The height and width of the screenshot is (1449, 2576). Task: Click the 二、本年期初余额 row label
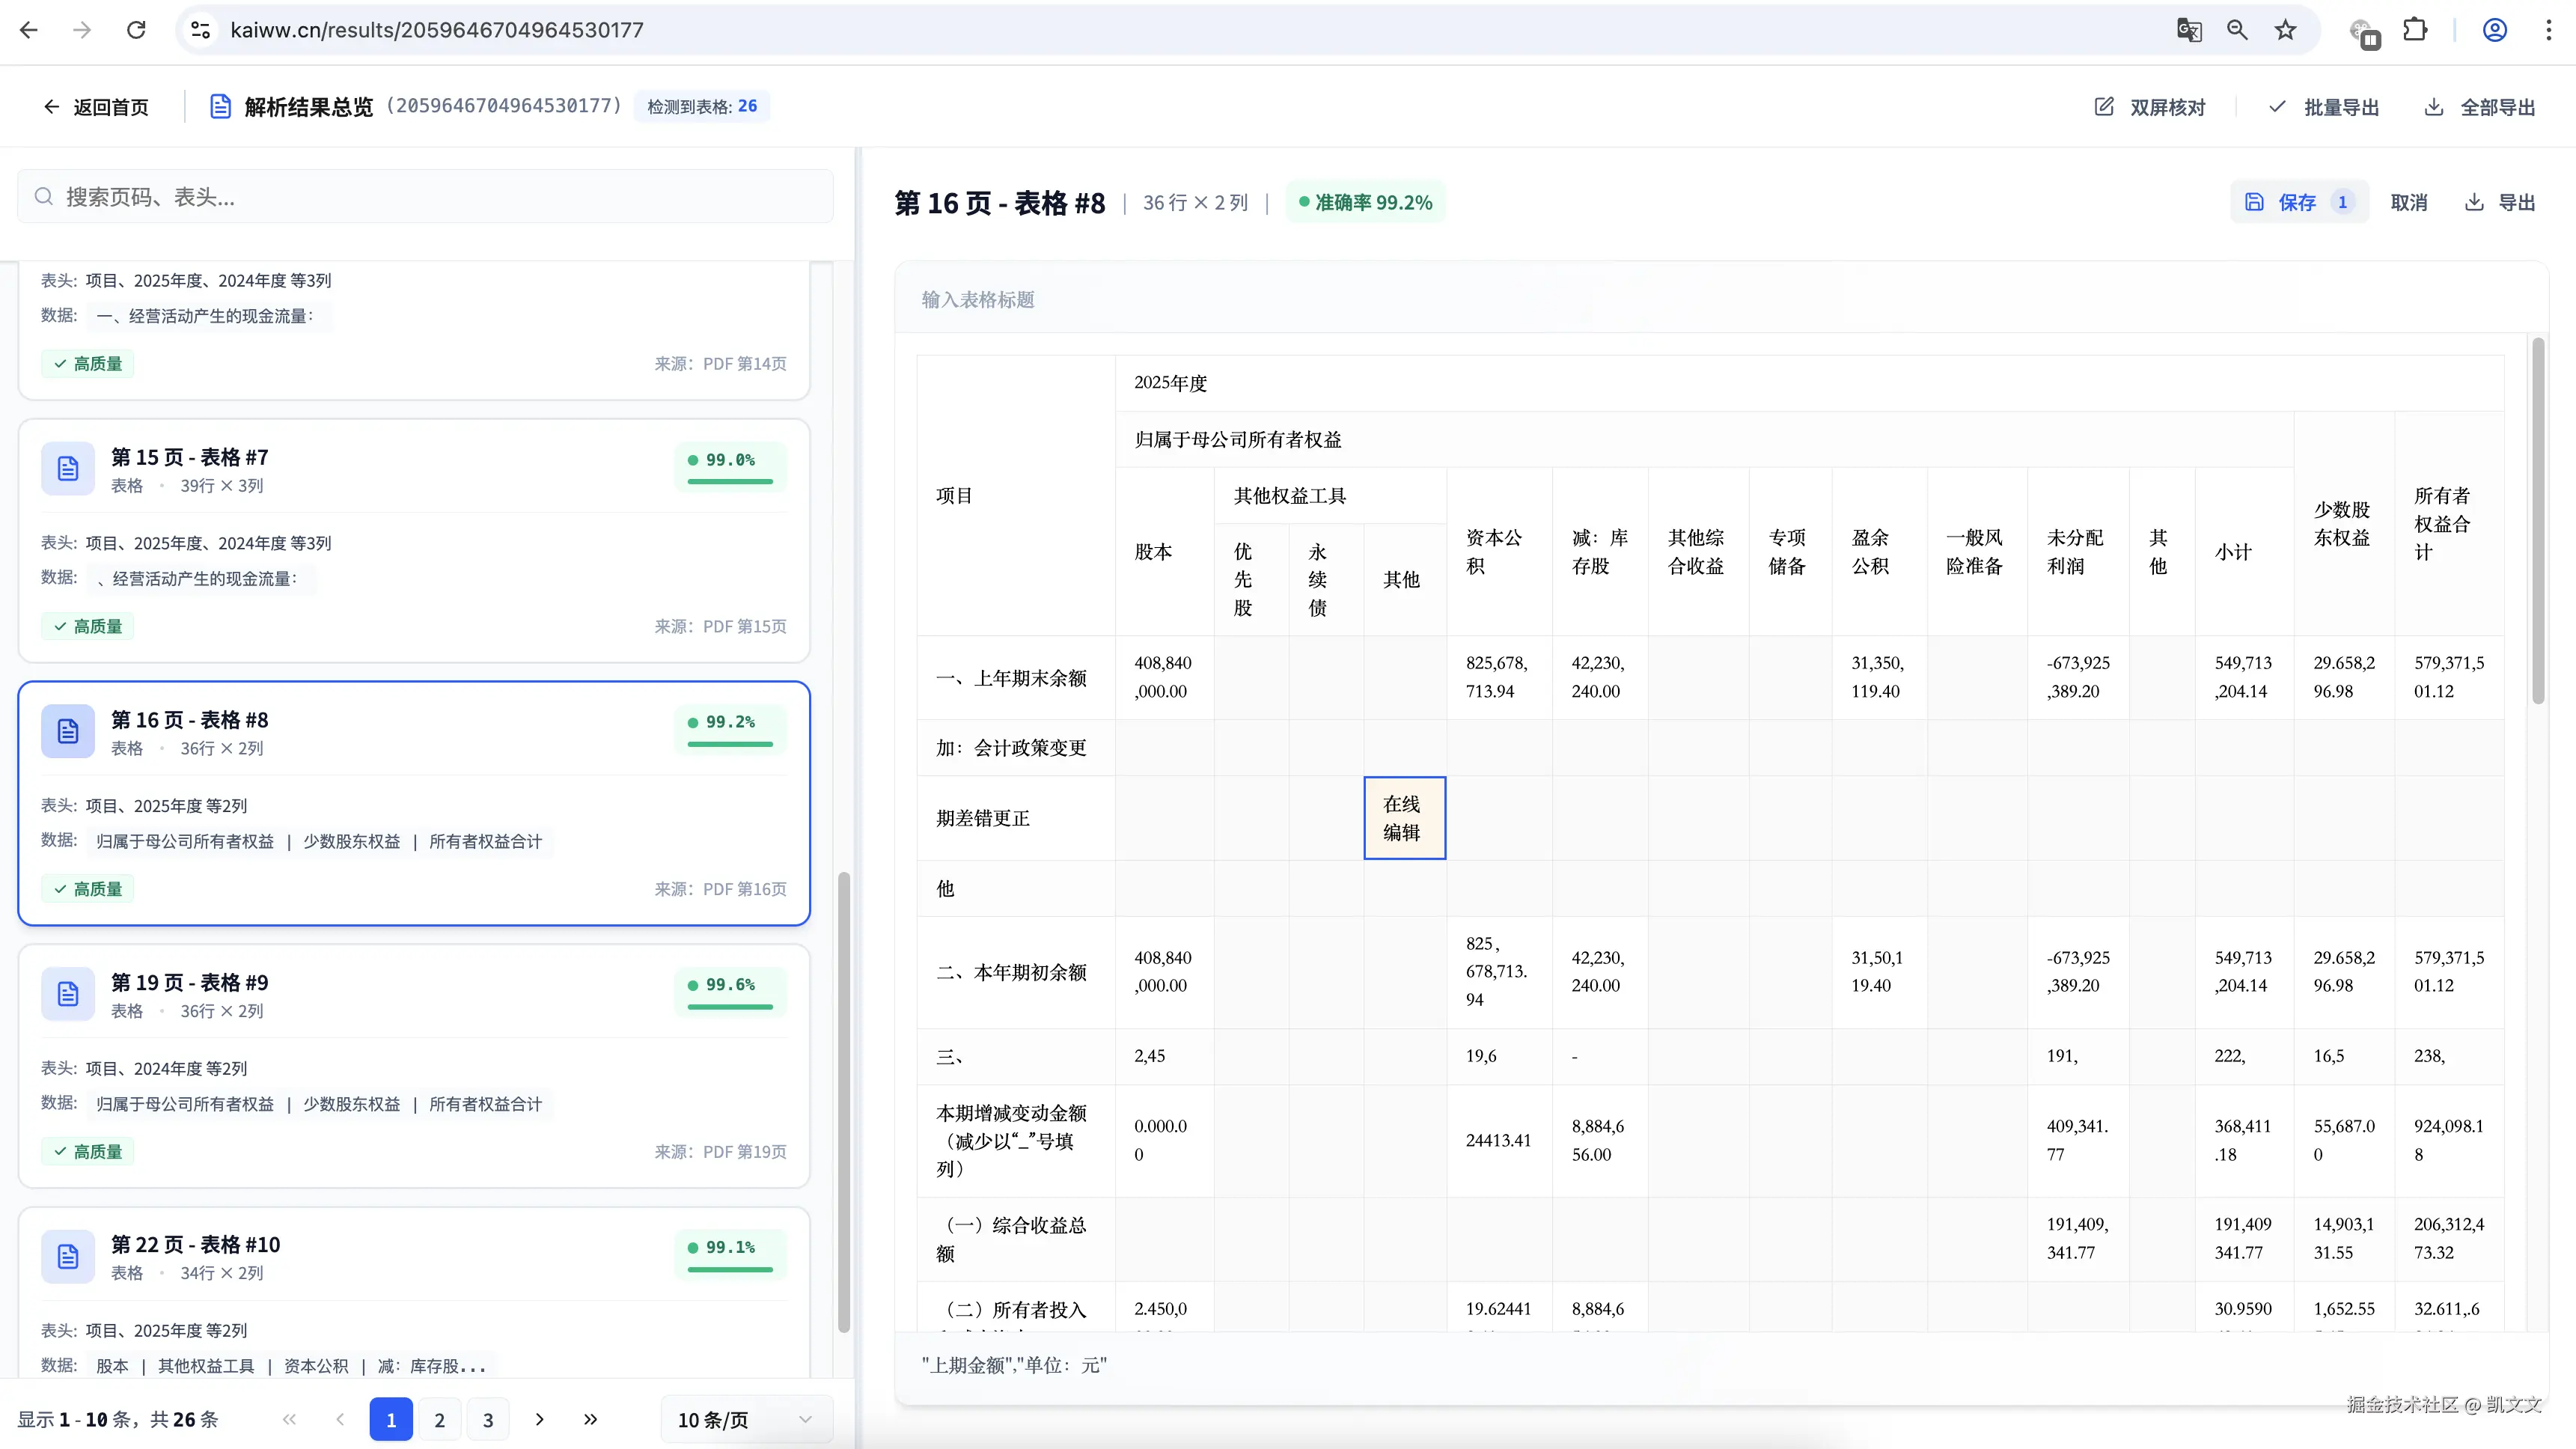pos(1011,972)
